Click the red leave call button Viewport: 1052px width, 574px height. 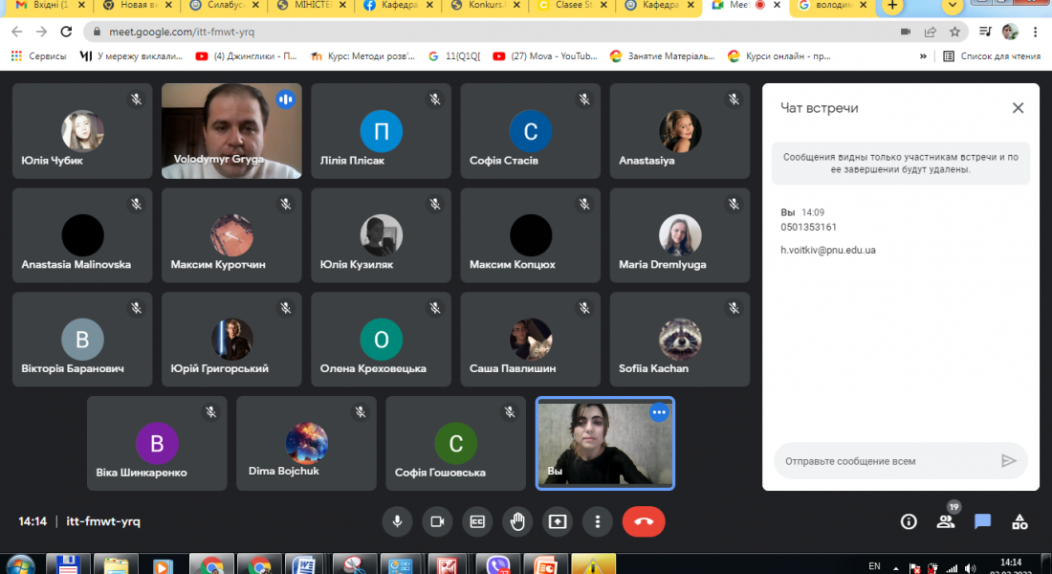pos(644,521)
